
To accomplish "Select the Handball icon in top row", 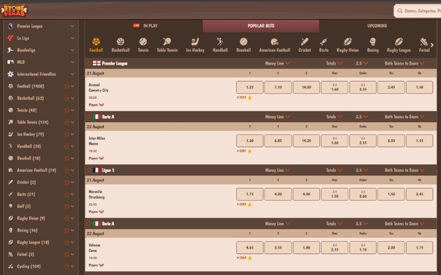I will (220, 42).
